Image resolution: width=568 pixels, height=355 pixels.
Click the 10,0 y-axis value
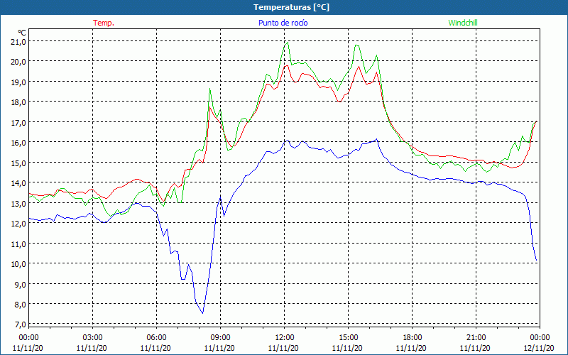[x=18, y=263]
